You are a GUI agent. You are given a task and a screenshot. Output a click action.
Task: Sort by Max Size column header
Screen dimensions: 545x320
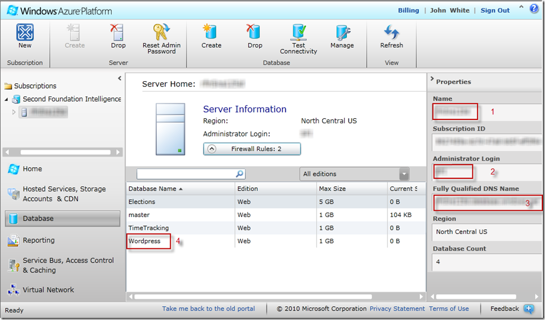[351, 188]
